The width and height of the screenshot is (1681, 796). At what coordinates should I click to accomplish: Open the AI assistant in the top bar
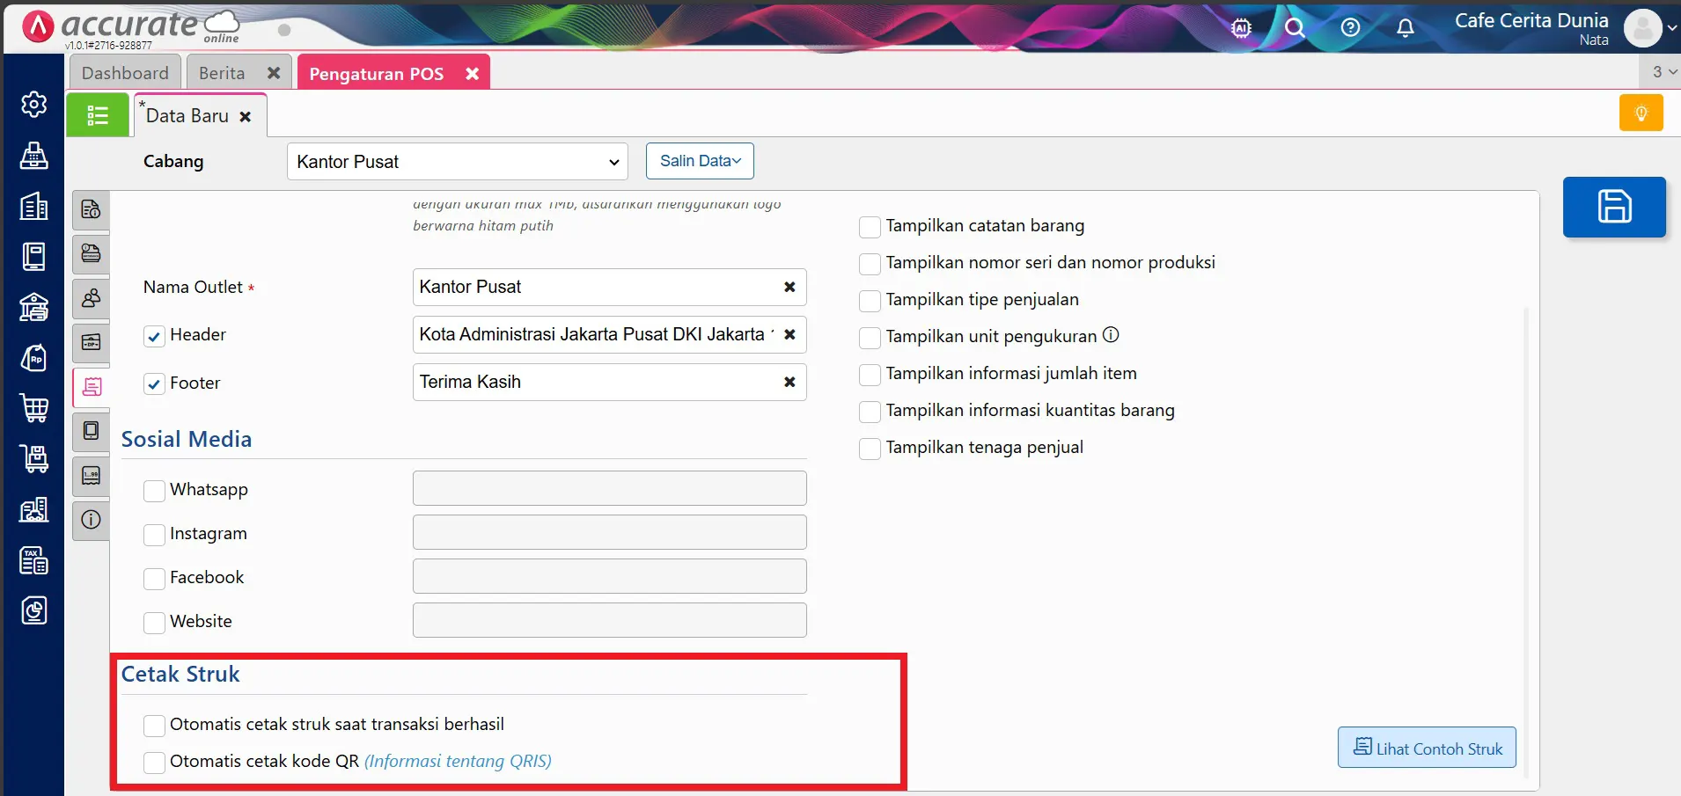pos(1240,27)
